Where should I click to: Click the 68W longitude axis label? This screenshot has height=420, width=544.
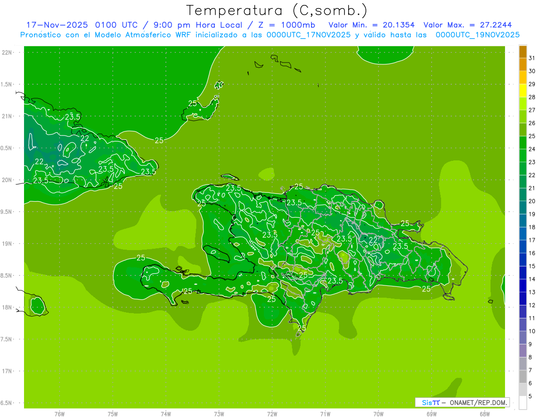click(x=484, y=414)
